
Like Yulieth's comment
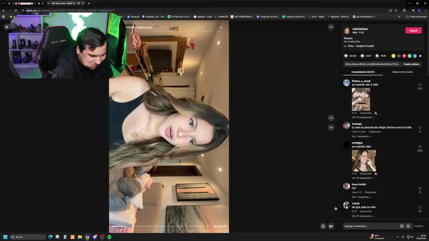420,208
